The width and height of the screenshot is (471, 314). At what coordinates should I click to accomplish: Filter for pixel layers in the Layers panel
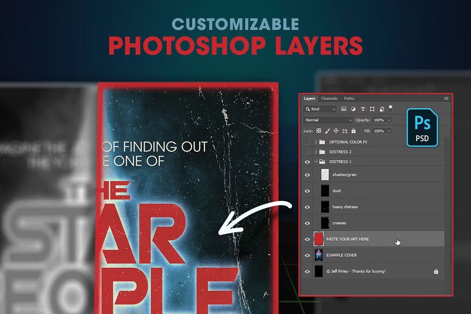pyautogui.click(x=344, y=109)
